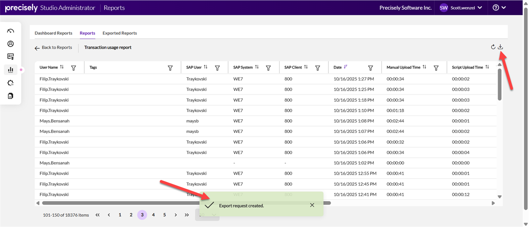
Task: Click the scroll right arrow
Action: click(x=493, y=203)
